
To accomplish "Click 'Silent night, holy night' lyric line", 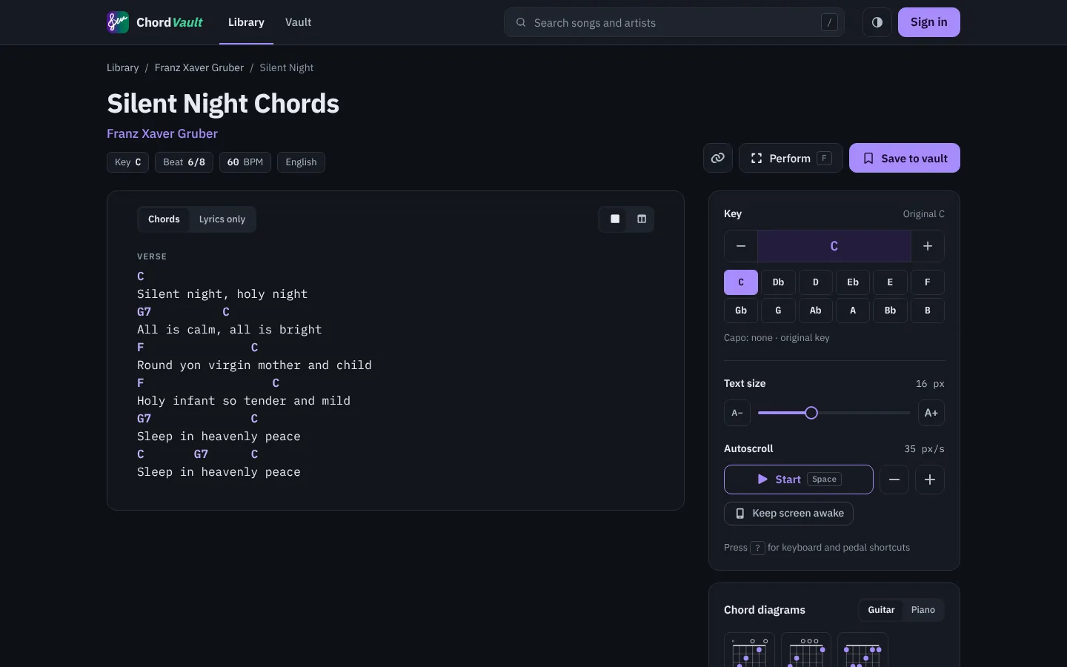I will pos(222,294).
